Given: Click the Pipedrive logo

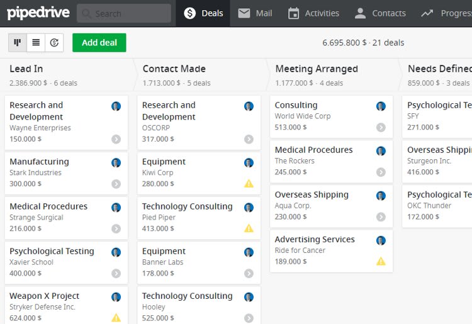Looking at the screenshot, I should [x=38, y=13].
